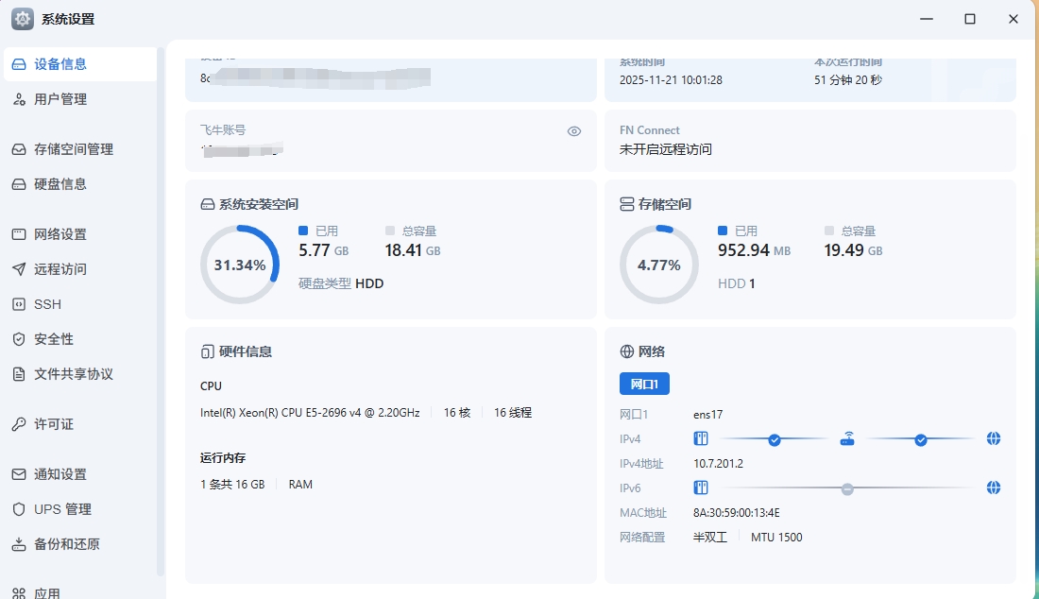This screenshot has height=599, width=1039.
Task: Open 备份和还原 settings
Action: tap(66, 543)
